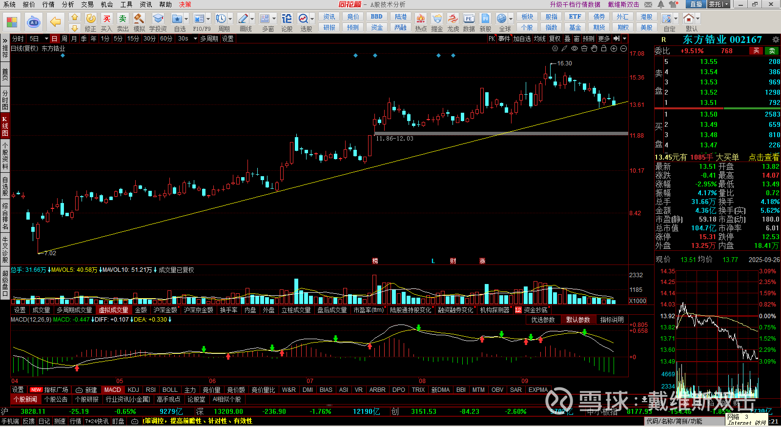Click the yellow back arrow icon
Screen dimensions: 781x427
pyautogui.click(x=56, y=22)
